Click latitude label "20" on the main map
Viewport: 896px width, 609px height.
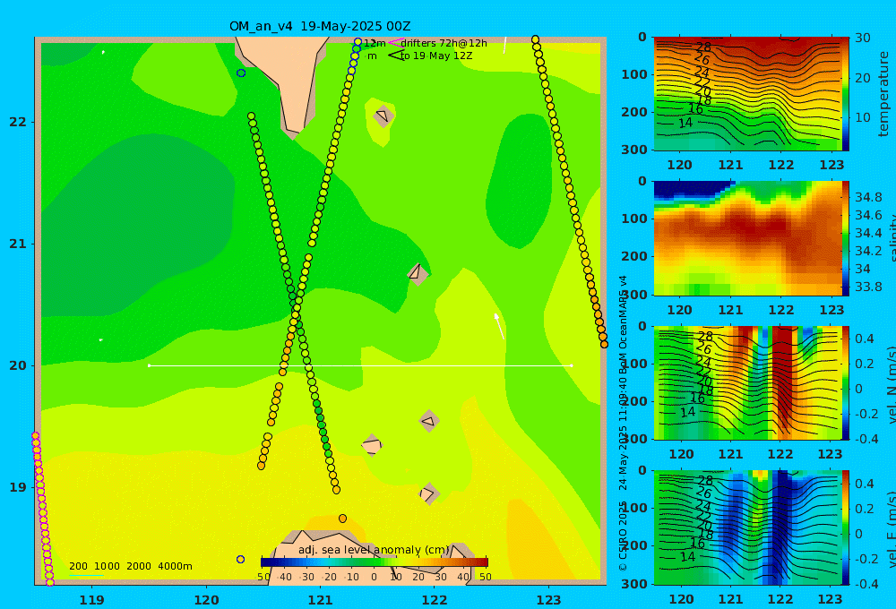(x=18, y=365)
